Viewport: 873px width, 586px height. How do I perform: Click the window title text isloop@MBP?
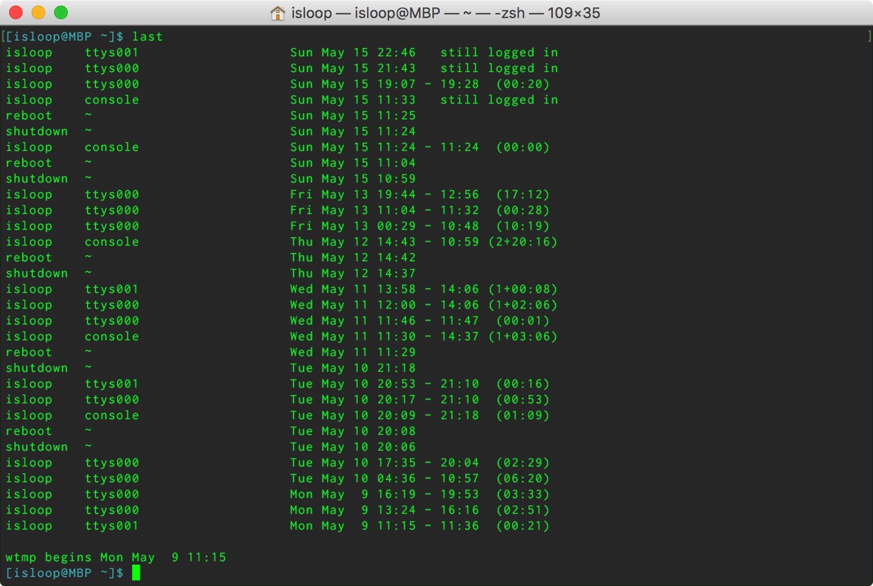[x=398, y=13]
